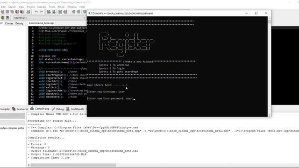Click the Unindent toolbar icon

click(x=78, y=12)
